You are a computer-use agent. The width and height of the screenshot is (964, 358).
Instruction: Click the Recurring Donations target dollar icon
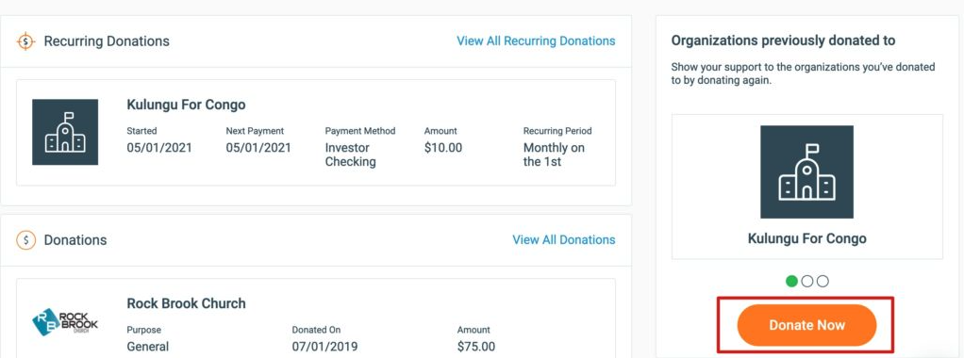point(25,41)
